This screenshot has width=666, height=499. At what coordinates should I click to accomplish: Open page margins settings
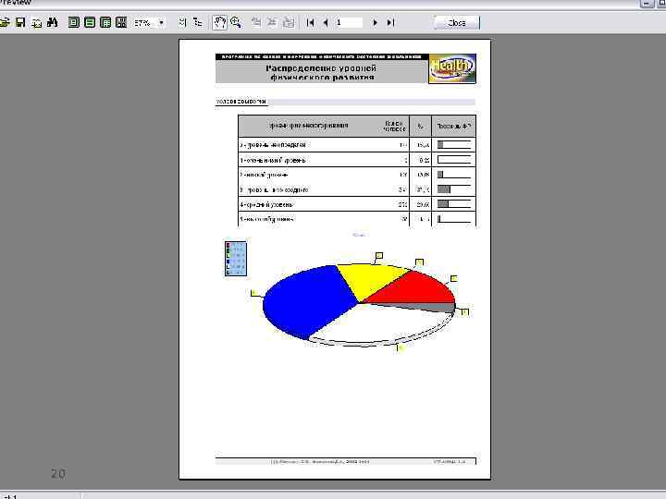[182, 22]
